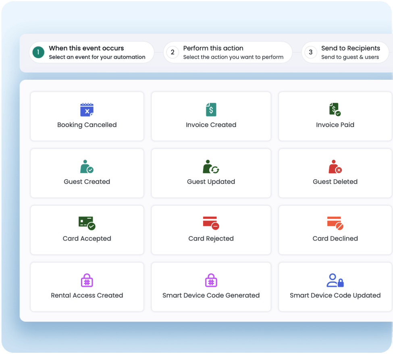Click the Invoice Paid label text
Viewport: 393px width, 354px height.
point(335,125)
